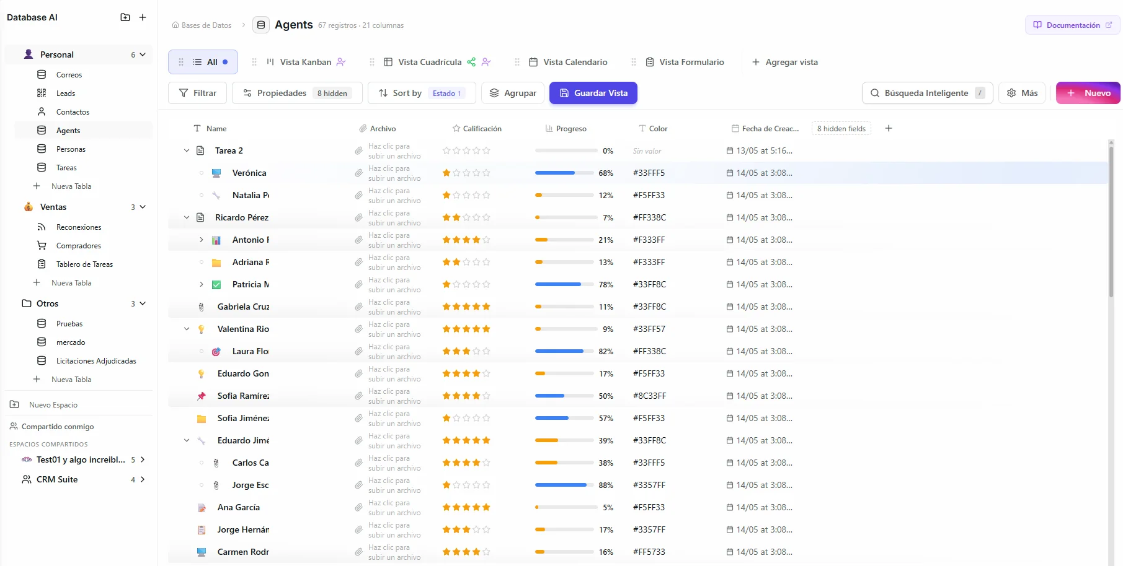Open the Sort by Estado control

point(422,93)
